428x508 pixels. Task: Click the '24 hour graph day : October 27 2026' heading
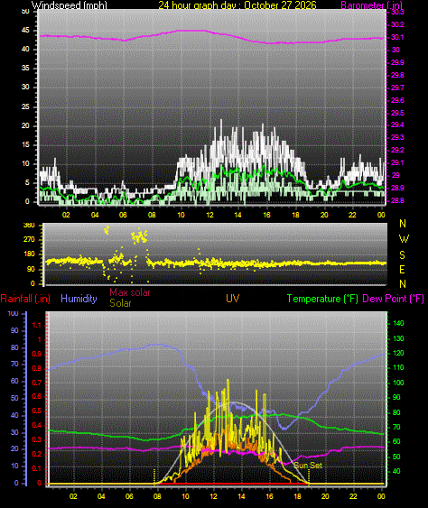[x=237, y=5]
